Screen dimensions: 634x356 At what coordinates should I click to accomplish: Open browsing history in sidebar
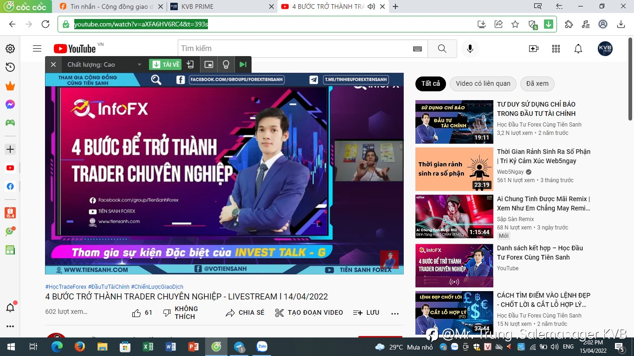(x=10, y=67)
